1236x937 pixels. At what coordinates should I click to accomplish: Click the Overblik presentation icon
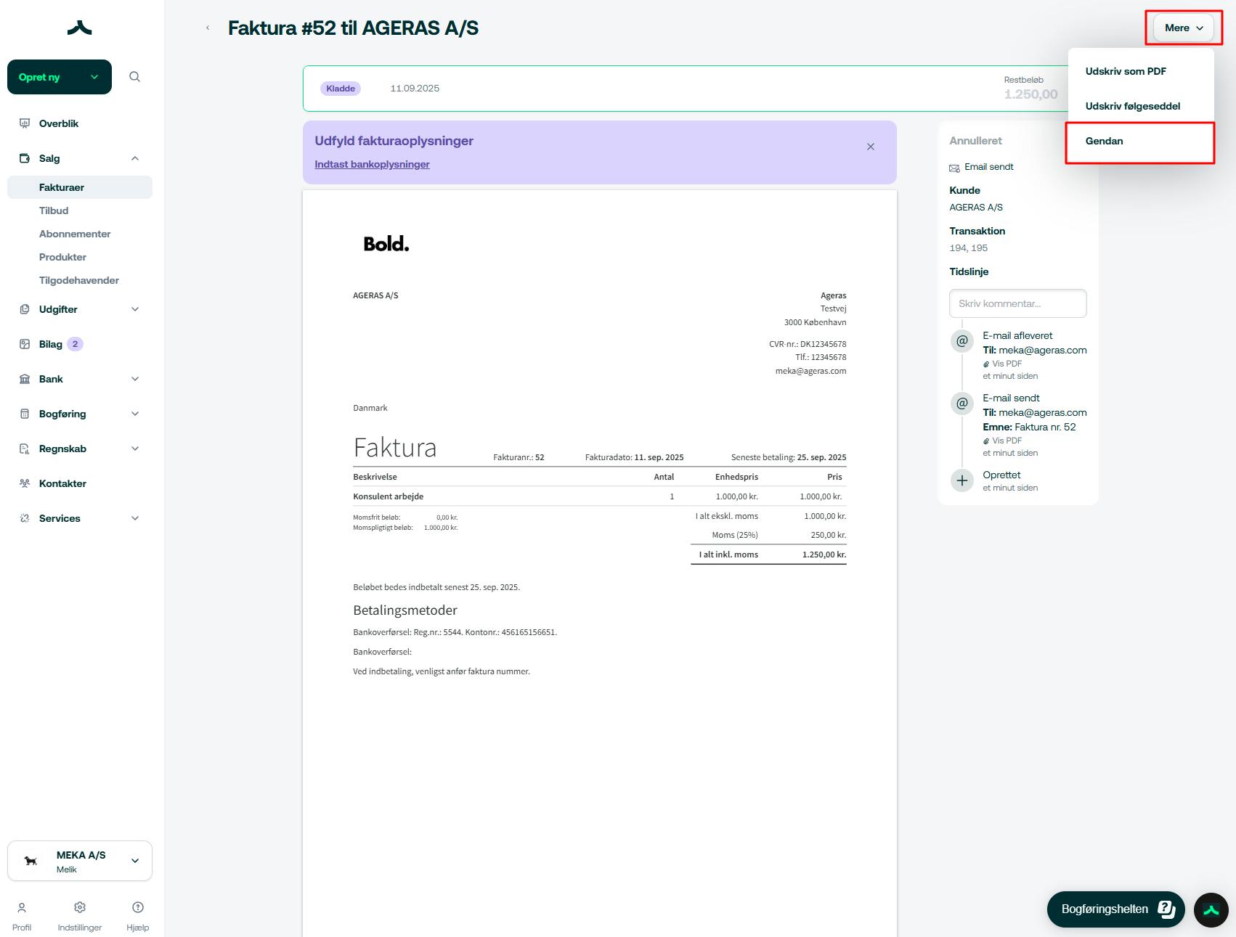click(25, 123)
